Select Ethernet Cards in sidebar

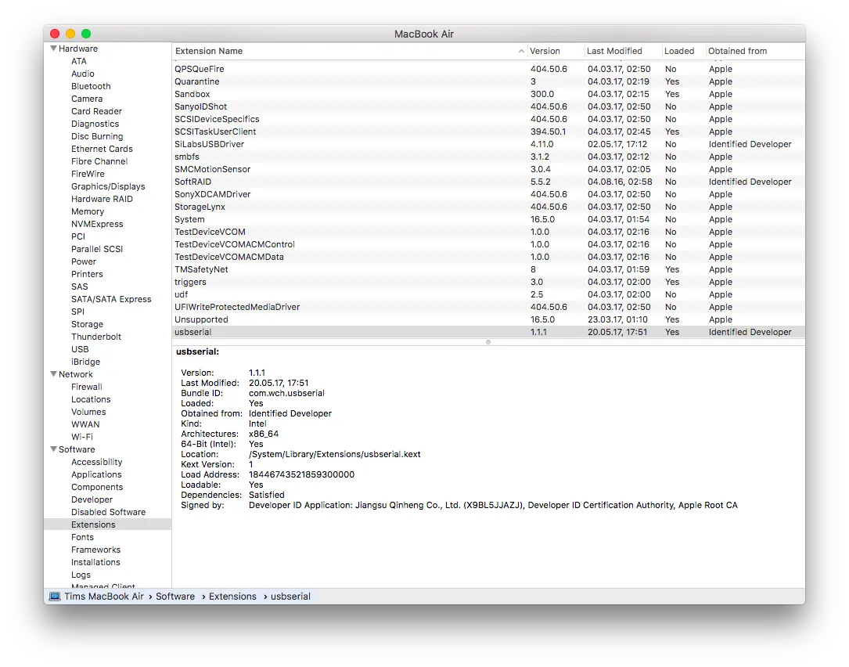point(102,149)
